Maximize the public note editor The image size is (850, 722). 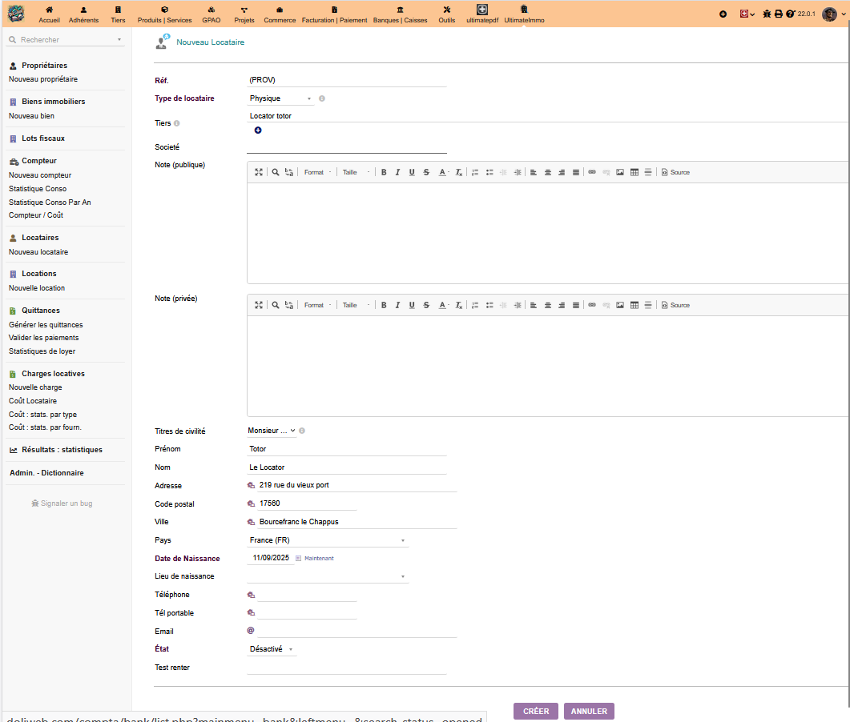click(x=259, y=172)
